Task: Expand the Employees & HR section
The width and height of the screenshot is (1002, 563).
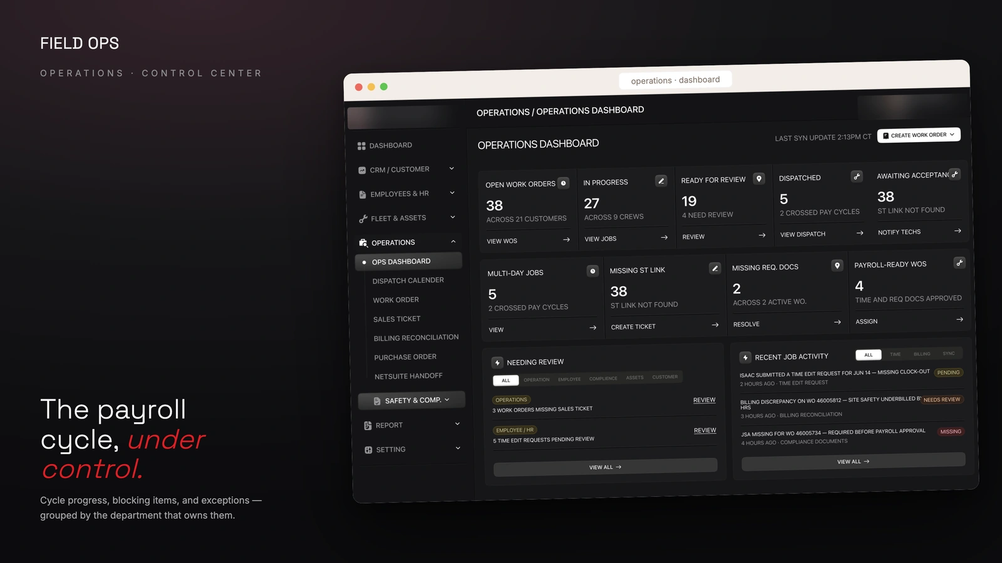Action: pyautogui.click(x=452, y=193)
